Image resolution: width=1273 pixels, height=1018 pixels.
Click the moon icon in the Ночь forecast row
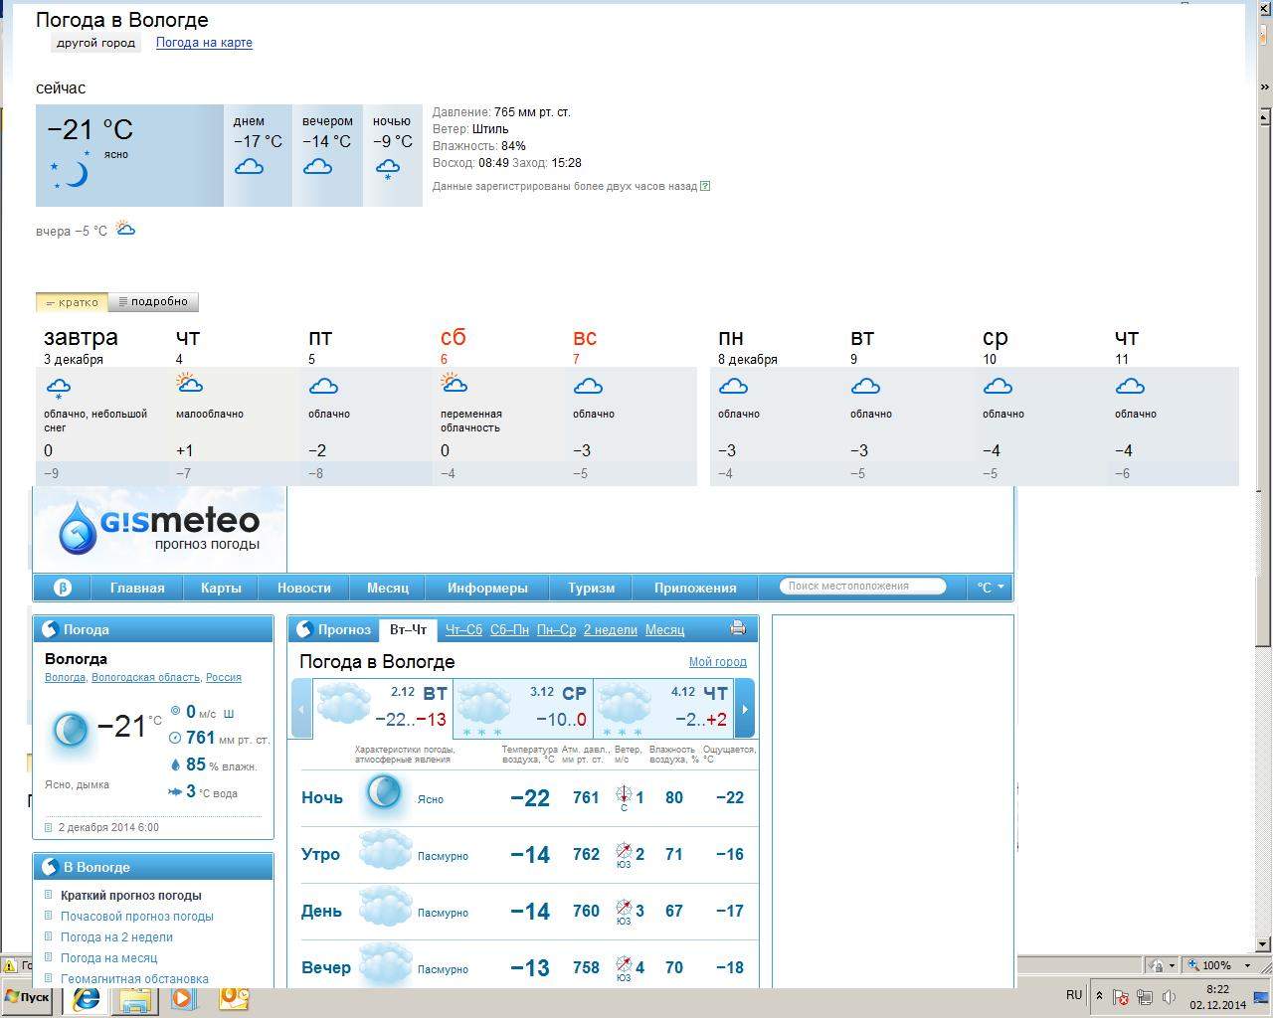(x=384, y=794)
